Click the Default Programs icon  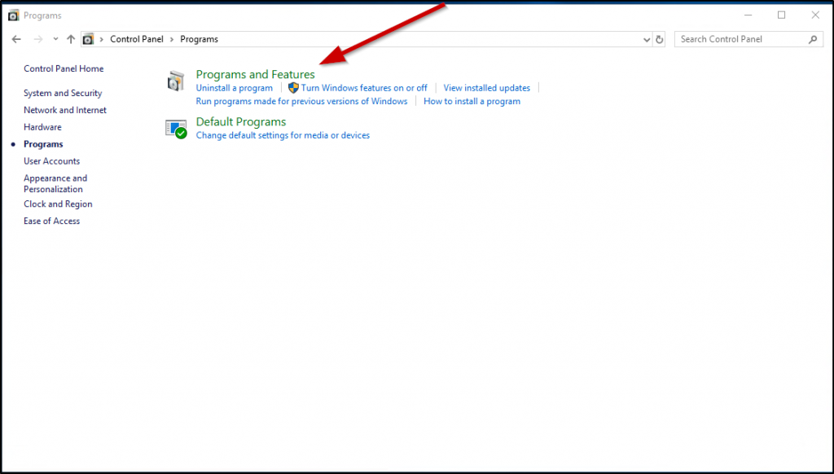(x=176, y=128)
